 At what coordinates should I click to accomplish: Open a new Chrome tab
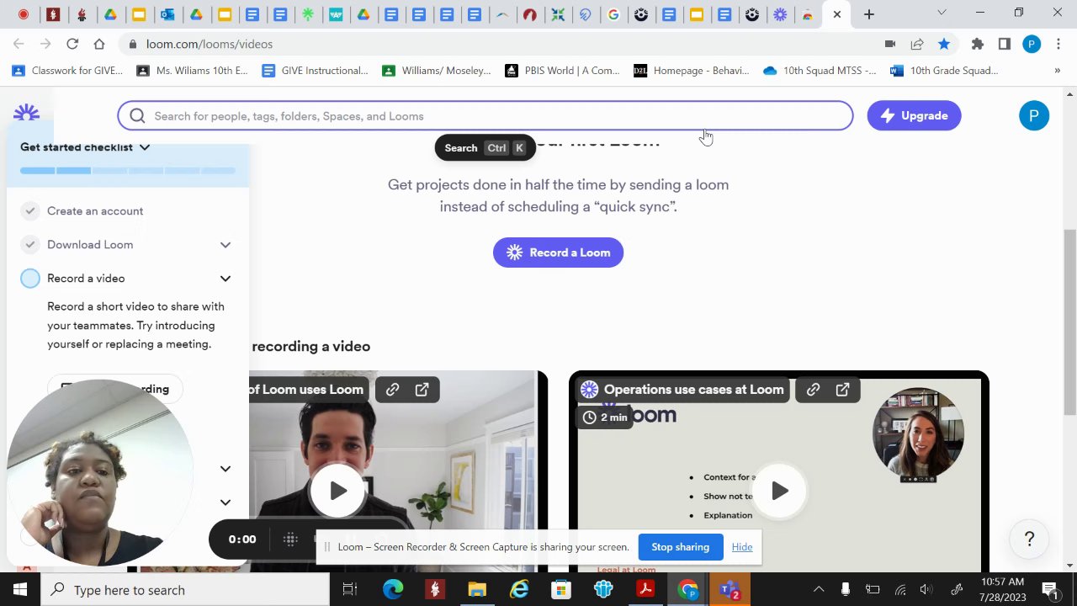[x=869, y=14]
